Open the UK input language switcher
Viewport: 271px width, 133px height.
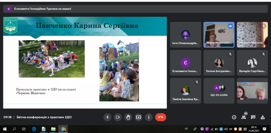pyautogui.click(x=186, y=129)
